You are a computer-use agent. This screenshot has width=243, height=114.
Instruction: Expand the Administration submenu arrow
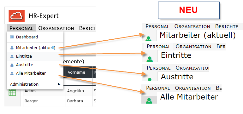59,84
